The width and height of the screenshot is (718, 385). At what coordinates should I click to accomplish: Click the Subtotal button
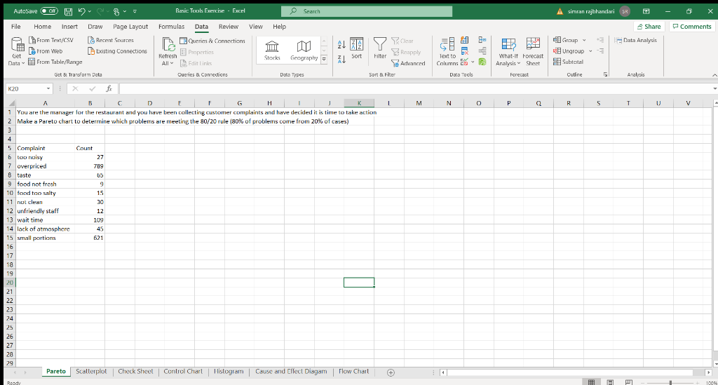[568, 62]
